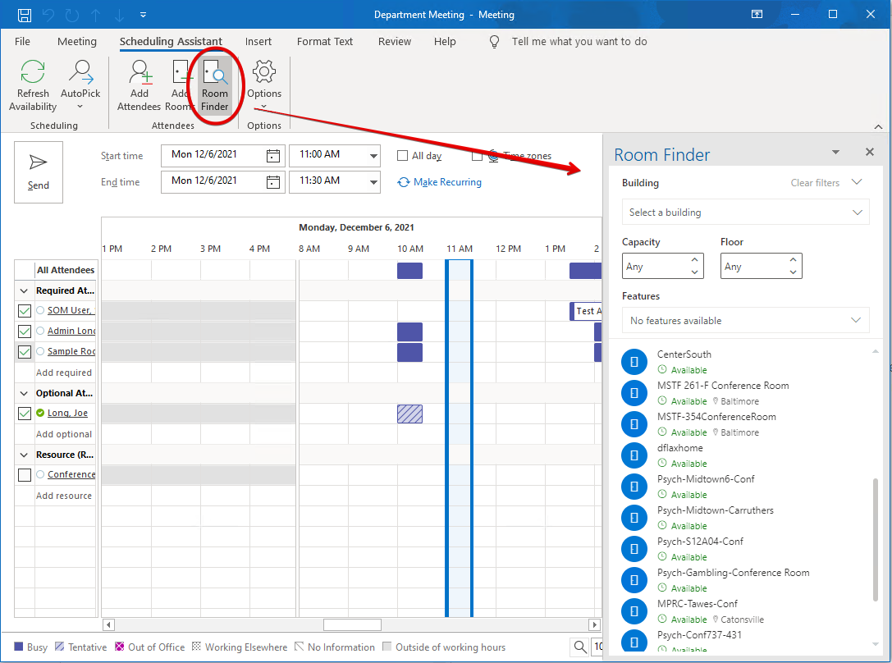This screenshot has width=892, height=663.
Task: Click the horizontal scrollbar under the schedule grid
Action: point(351,624)
